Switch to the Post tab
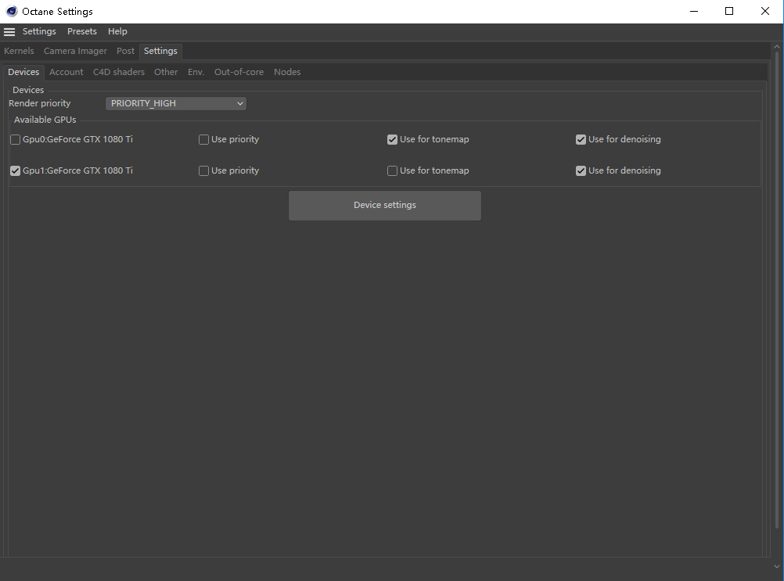 pos(125,51)
